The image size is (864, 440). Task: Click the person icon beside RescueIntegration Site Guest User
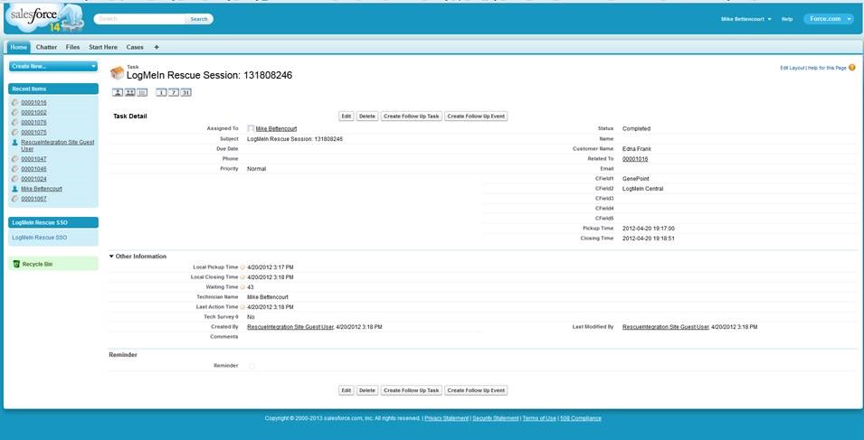click(14, 143)
